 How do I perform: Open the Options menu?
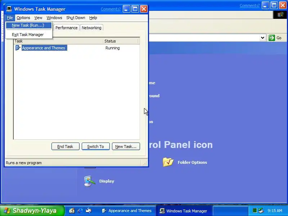coord(23,18)
